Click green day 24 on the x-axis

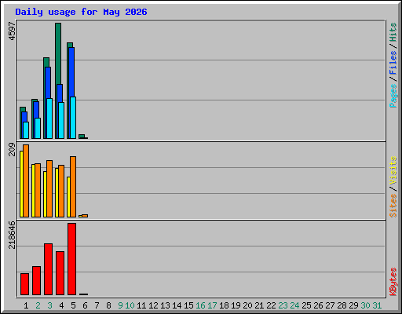[294, 305]
